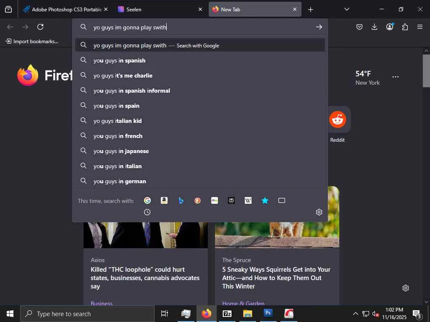
Task: Select suggestion 'yo guys italian kid'
Action: click(x=200, y=121)
